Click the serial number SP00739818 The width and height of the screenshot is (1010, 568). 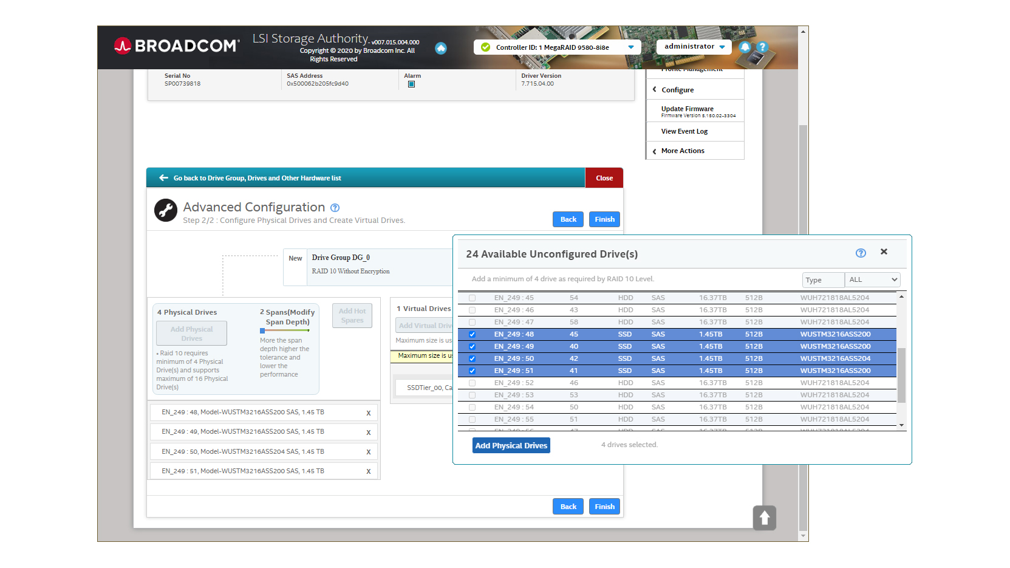(x=182, y=84)
